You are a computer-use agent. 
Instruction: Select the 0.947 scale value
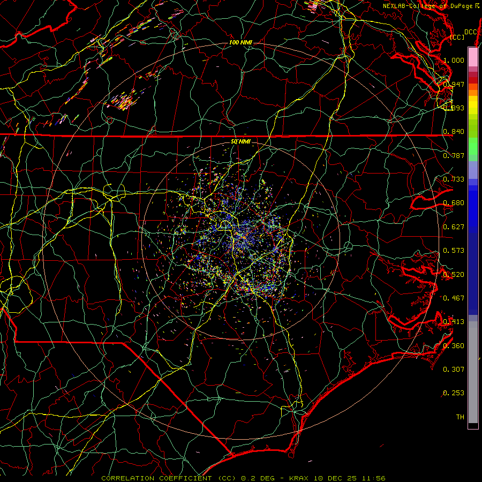point(454,84)
